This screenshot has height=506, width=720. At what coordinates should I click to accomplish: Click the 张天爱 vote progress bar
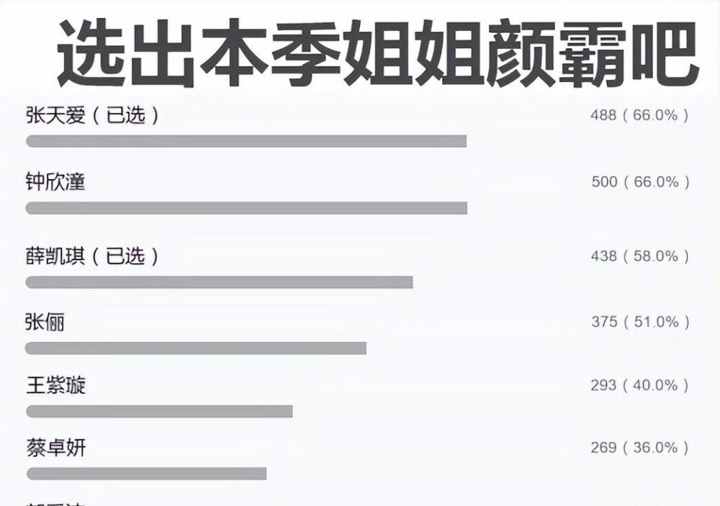tap(246, 141)
